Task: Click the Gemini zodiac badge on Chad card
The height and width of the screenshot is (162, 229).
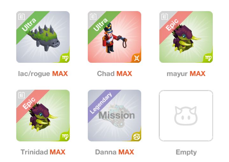Action: coord(137,58)
